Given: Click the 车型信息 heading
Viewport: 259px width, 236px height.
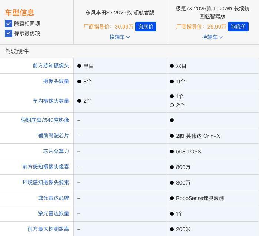Looking at the screenshot, I should click(x=20, y=13).
